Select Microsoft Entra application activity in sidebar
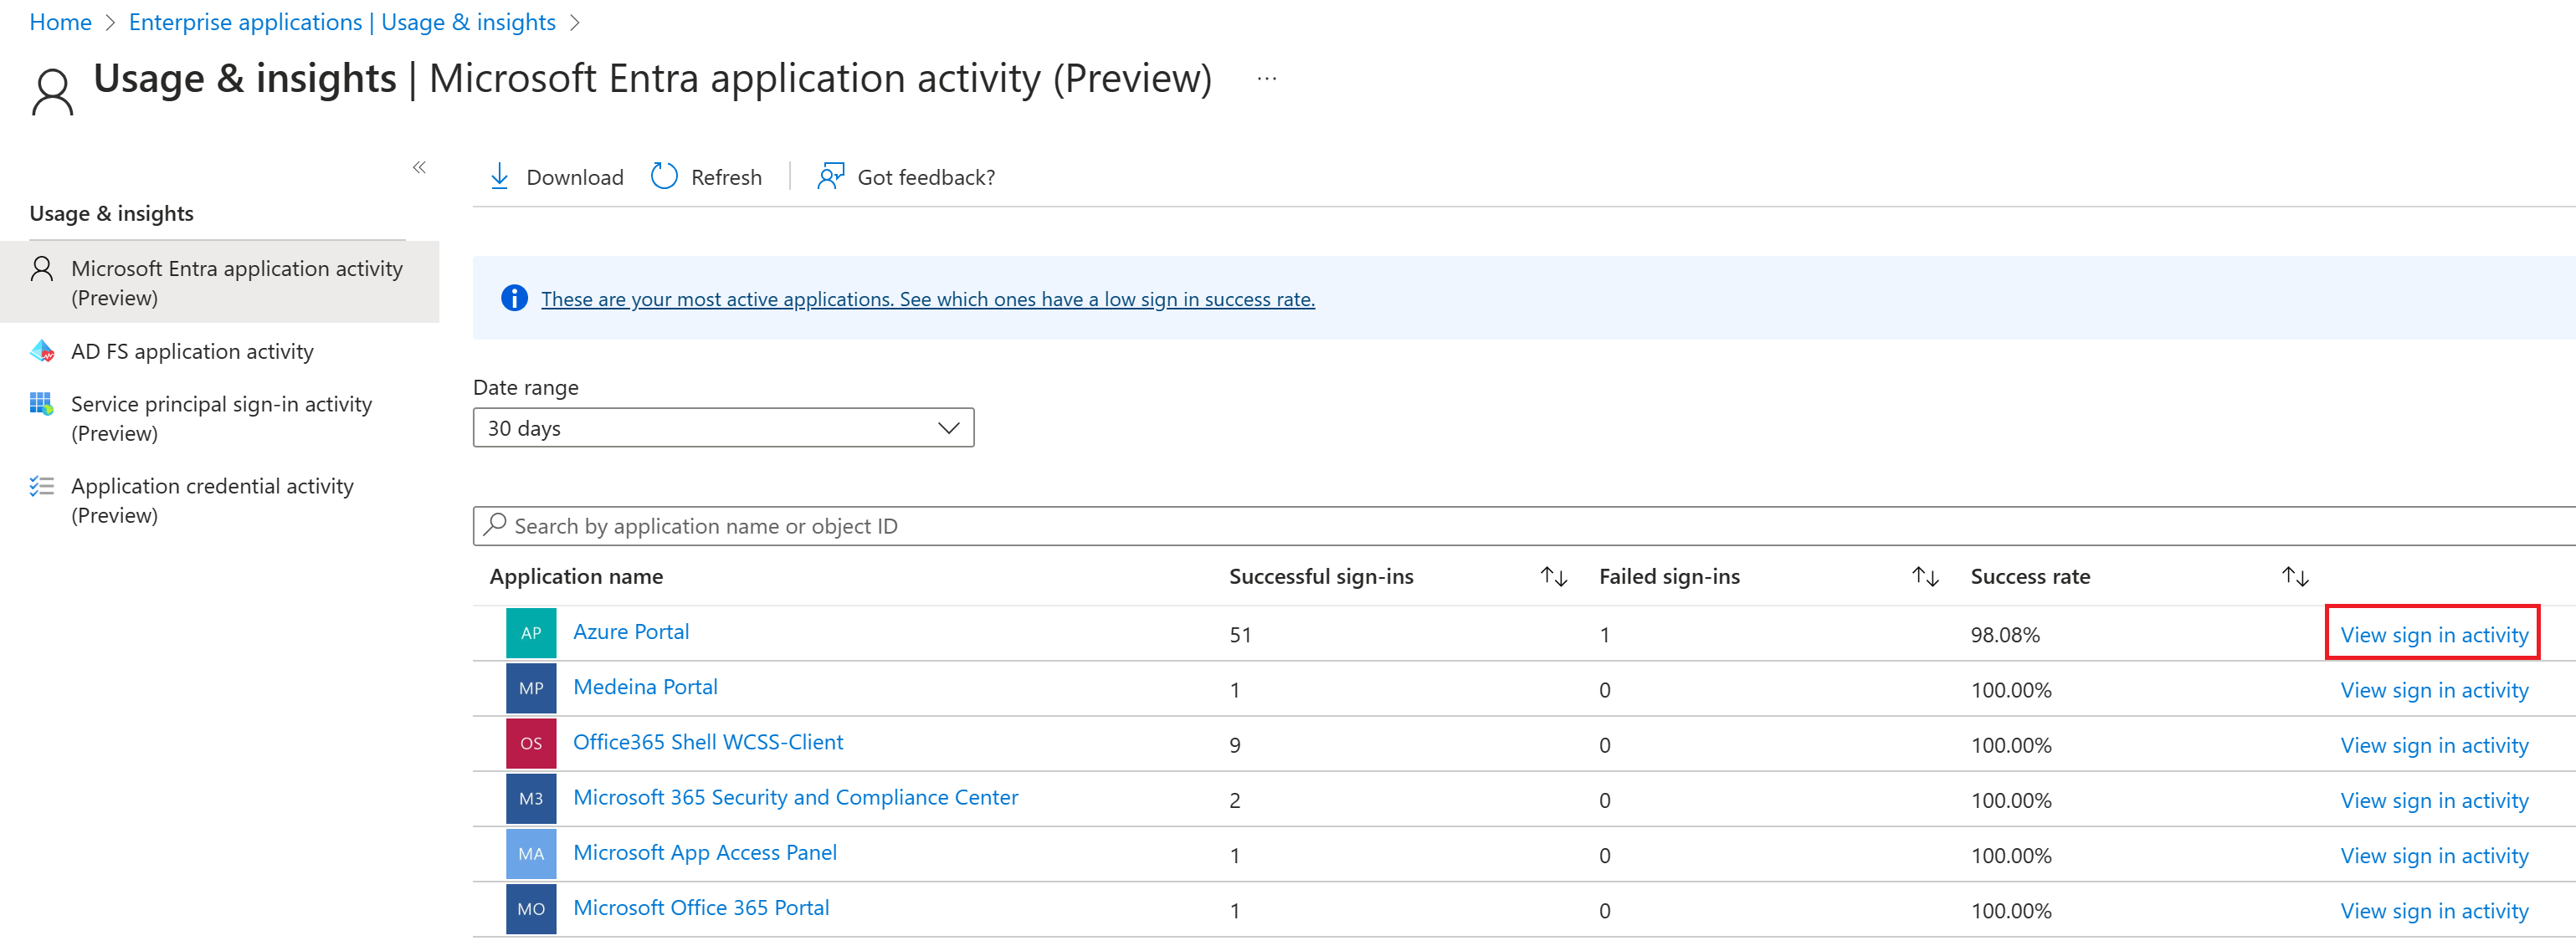Screen dimensions: 2576x951 point(220,283)
